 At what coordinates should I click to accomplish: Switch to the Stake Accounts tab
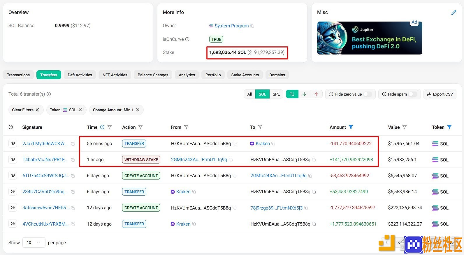245,75
